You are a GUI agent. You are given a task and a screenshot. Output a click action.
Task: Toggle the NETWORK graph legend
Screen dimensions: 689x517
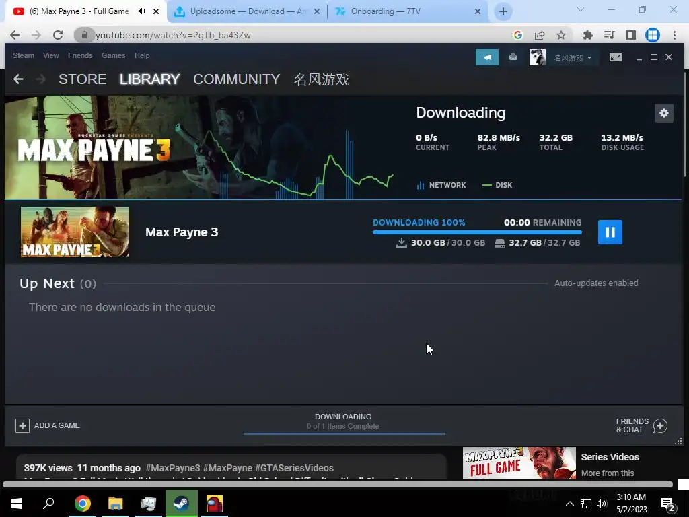441,185
